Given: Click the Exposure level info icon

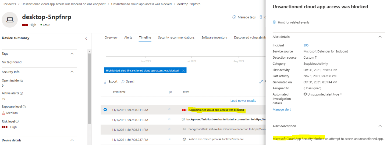Looking at the screenshot, I should 24,107.
